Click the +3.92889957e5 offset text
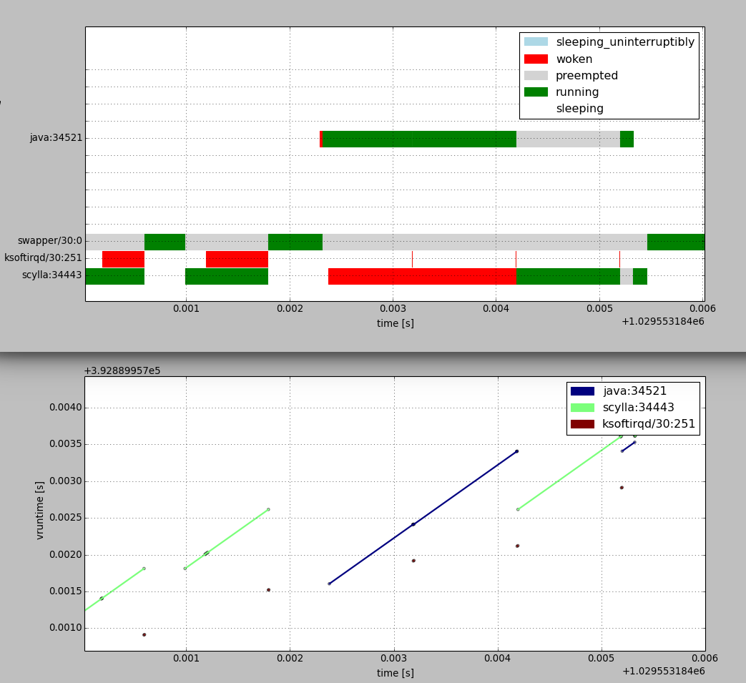 (x=122, y=370)
